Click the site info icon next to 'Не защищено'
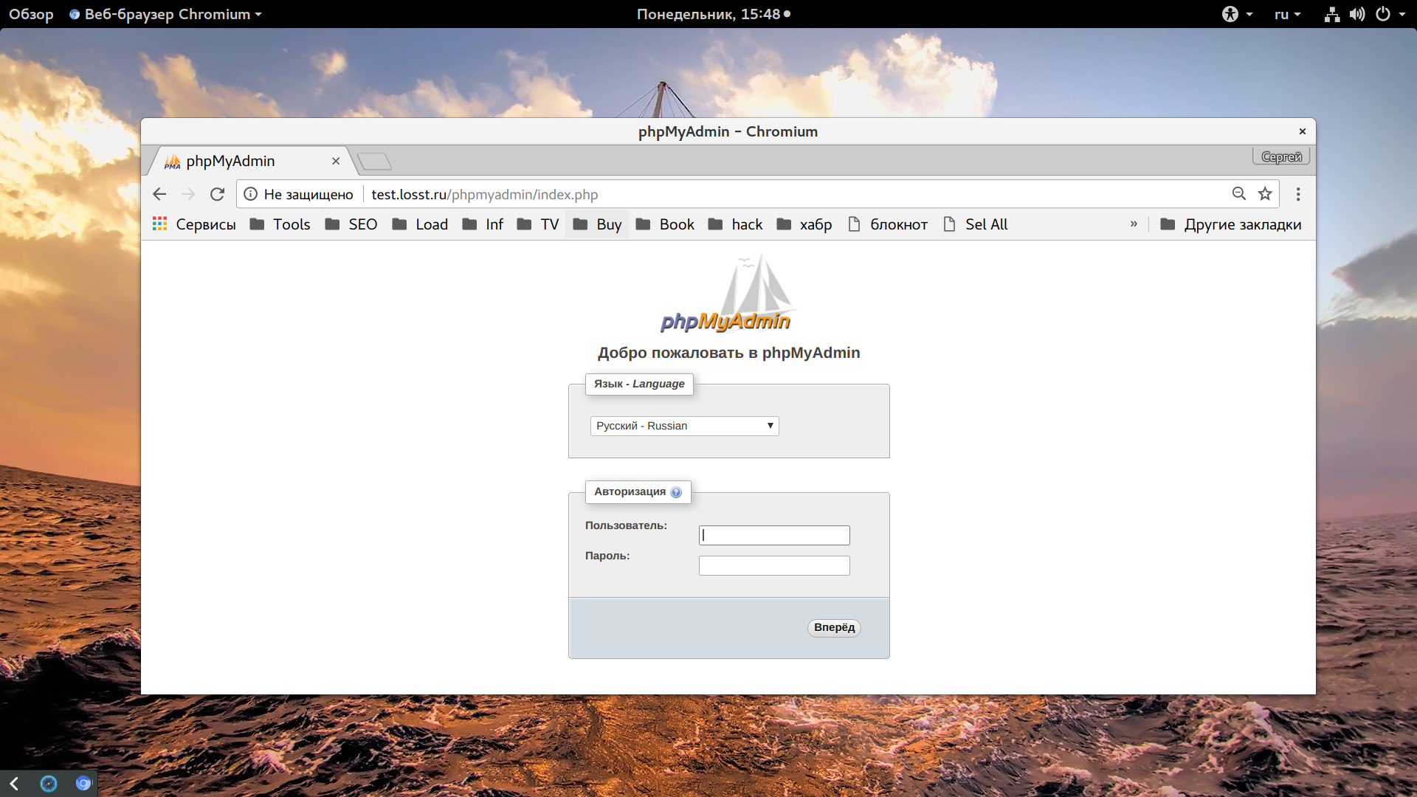This screenshot has height=797, width=1417. (251, 194)
